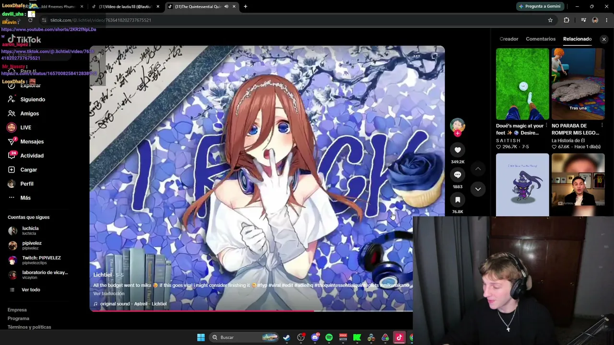Open a new browser tab

[245, 7]
